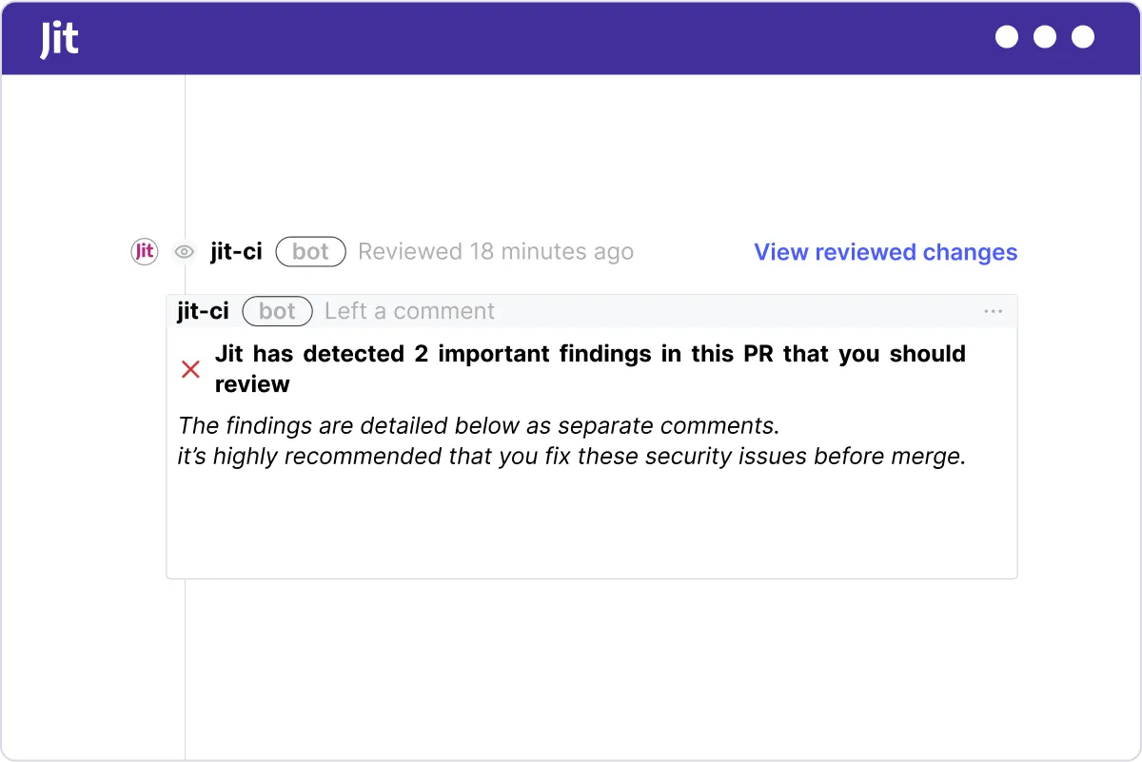1142x762 pixels.
Task: Expand the comment actions with the three dots
Action: (x=993, y=311)
